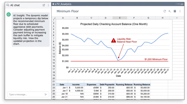Click the 54,200.00 running balance cell
187x104 pixels.
142,94
